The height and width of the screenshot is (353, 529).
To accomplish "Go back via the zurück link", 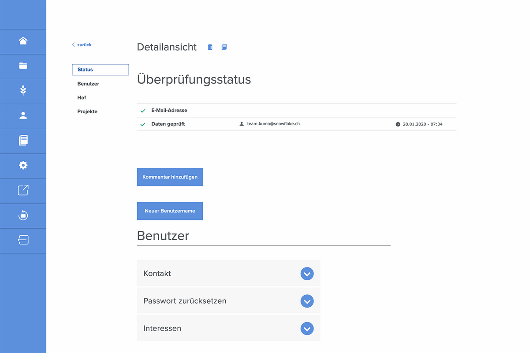I will pyautogui.click(x=82, y=45).
